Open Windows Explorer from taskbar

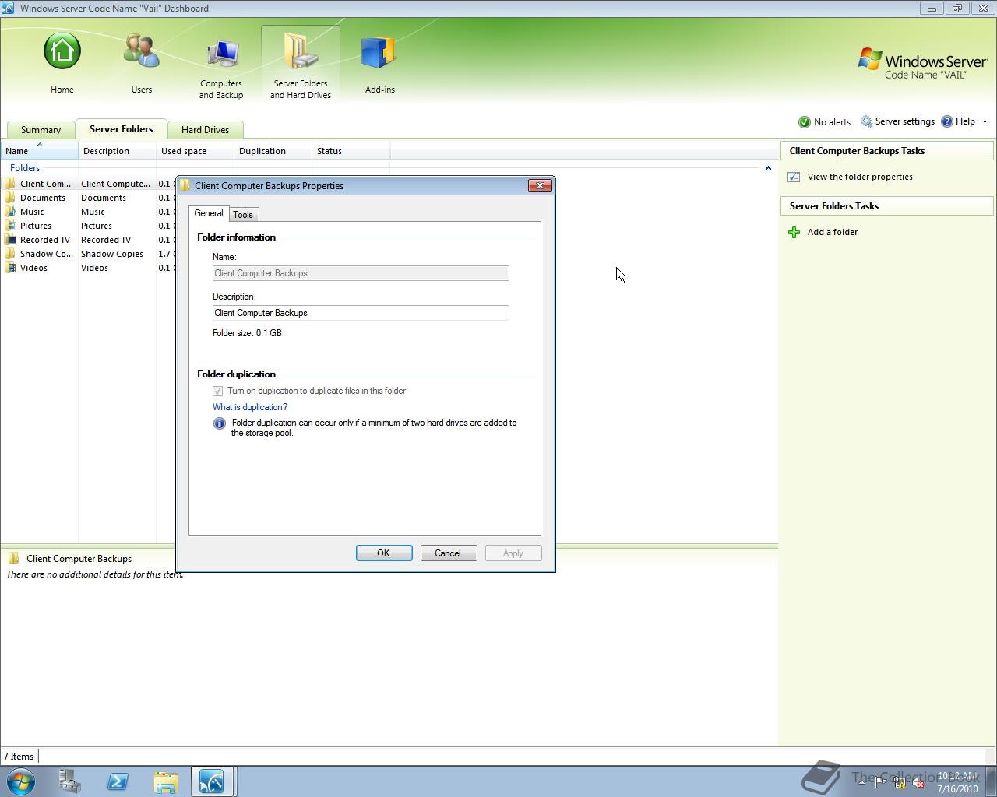tap(166, 781)
